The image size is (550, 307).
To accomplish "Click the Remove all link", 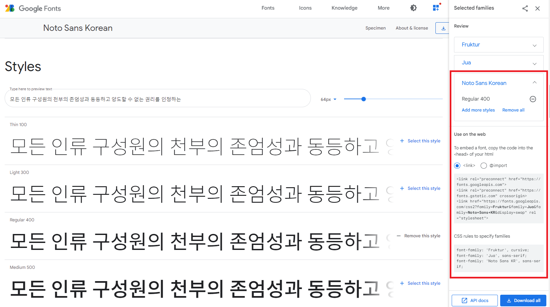I will pos(513,110).
